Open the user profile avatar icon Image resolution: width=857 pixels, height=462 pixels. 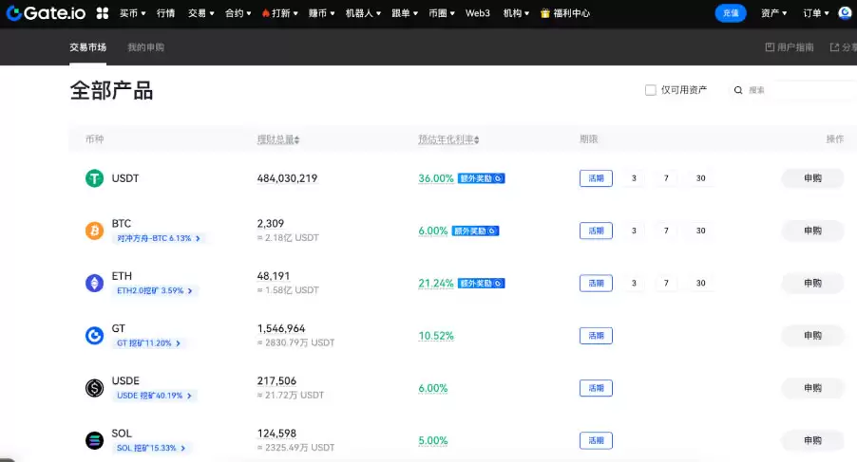click(x=845, y=13)
